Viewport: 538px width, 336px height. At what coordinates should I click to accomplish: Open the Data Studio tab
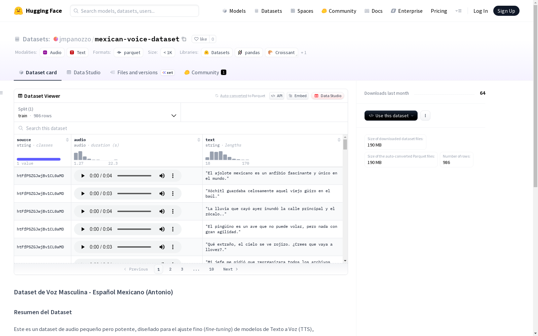[x=83, y=73]
